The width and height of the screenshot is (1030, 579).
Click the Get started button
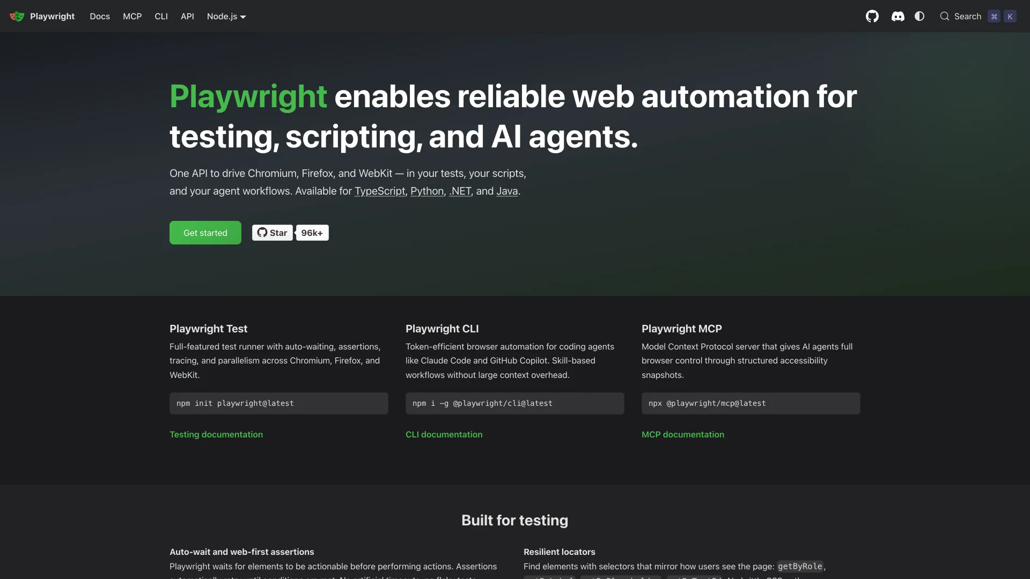(x=205, y=233)
